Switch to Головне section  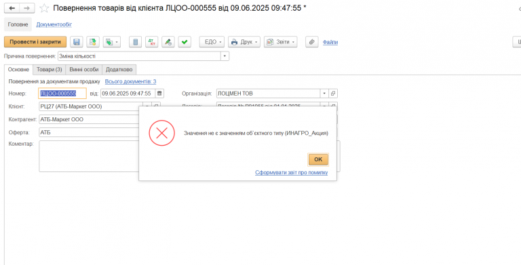tap(18, 24)
